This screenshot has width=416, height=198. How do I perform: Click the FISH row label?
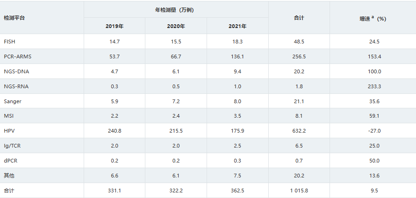[9, 42]
